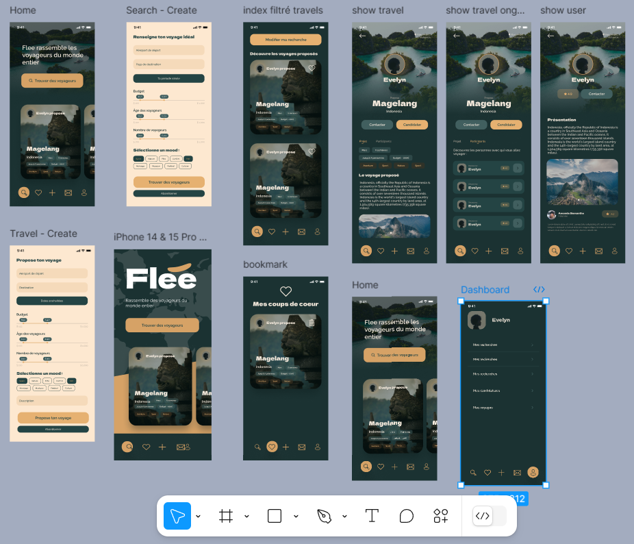Image resolution: width=634 pixels, height=544 pixels.
Task: Select the Rectangle shape tool
Action: 275,516
